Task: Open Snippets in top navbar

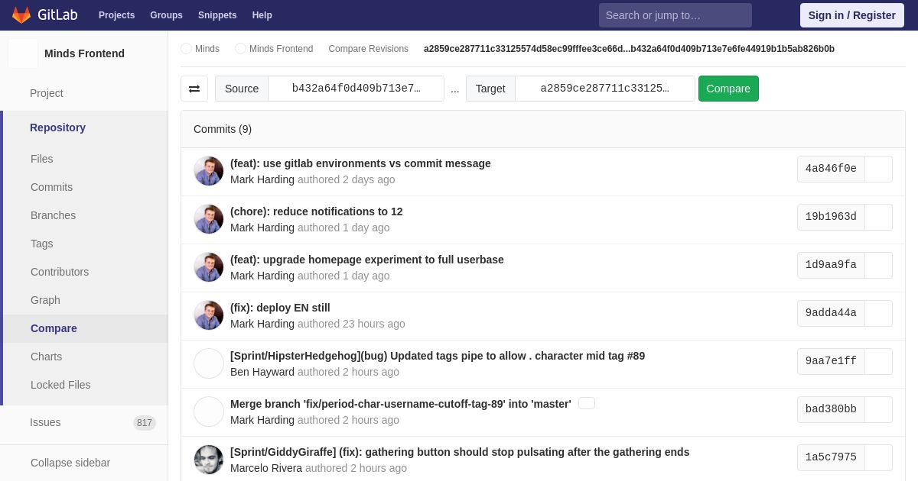Action: tap(217, 15)
